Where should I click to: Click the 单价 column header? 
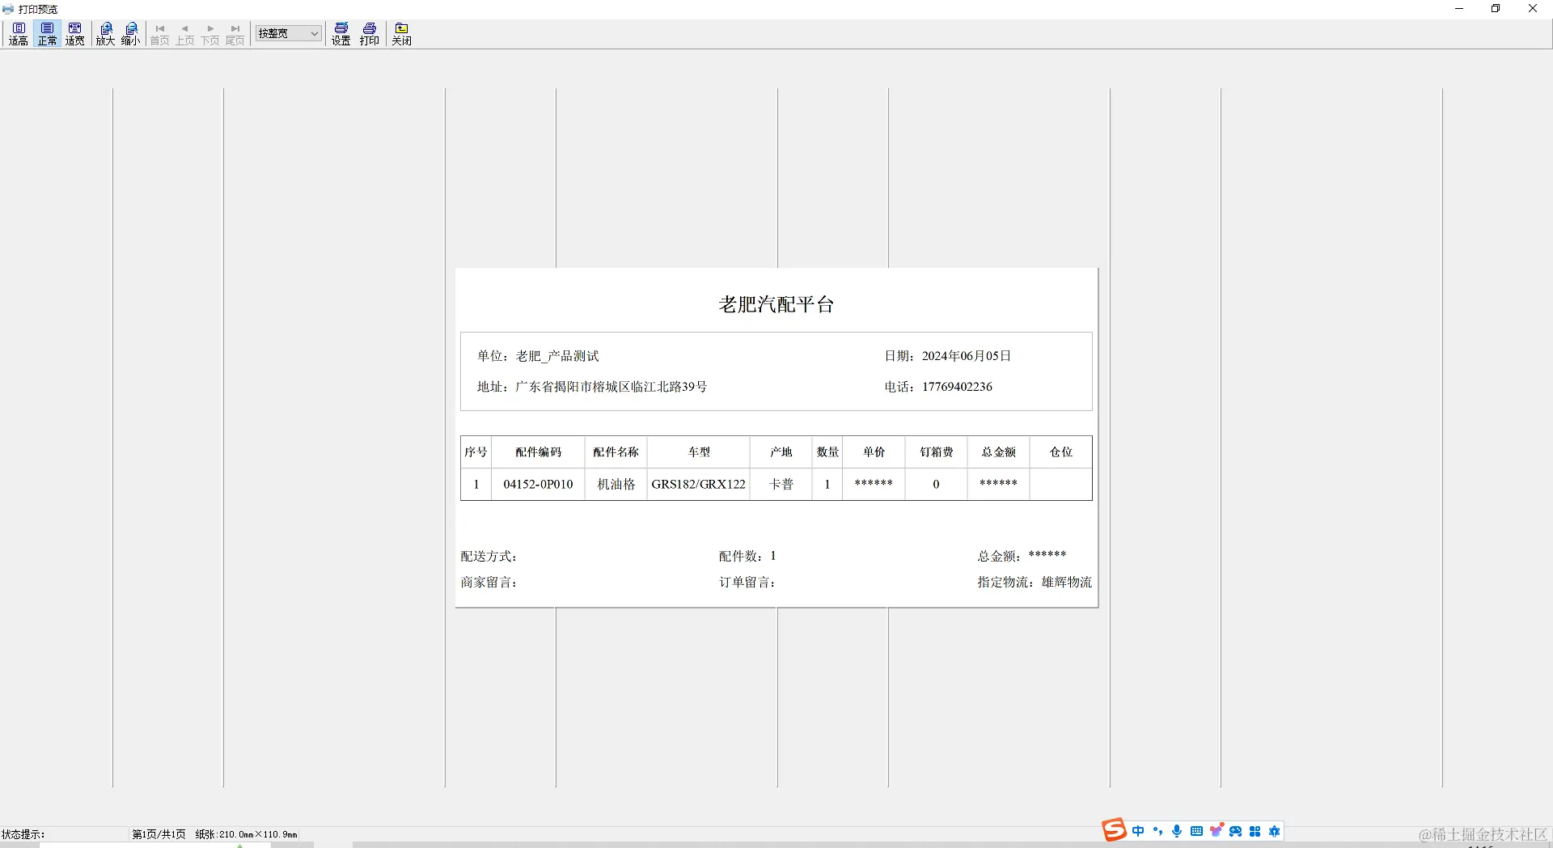click(x=874, y=452)
